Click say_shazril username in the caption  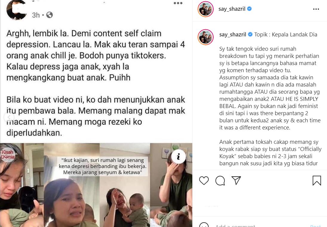click(x=233, y=35)
